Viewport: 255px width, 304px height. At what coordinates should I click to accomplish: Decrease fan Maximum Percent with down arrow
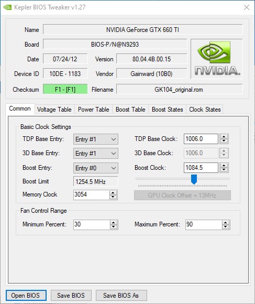(226, 227)
